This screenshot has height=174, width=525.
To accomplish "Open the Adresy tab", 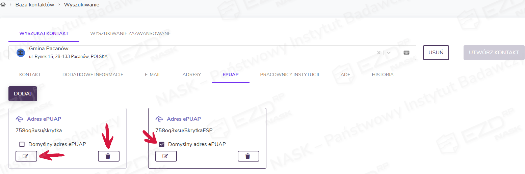I will pos(191,75).
